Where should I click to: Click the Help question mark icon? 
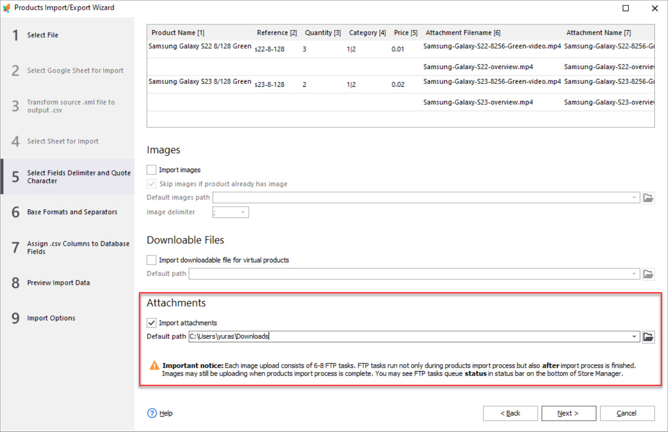coord(152,413)
